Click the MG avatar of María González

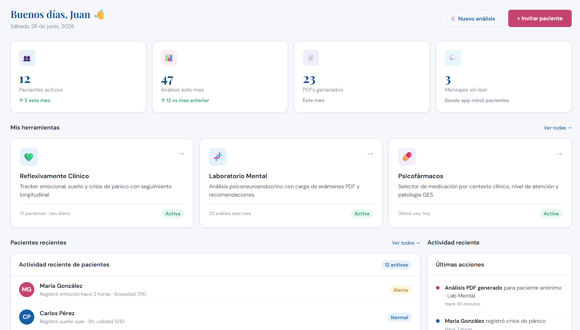point(27,290)
